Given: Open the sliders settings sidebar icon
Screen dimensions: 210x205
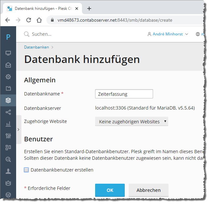Looking at the screenshot, I should (8, 136).
